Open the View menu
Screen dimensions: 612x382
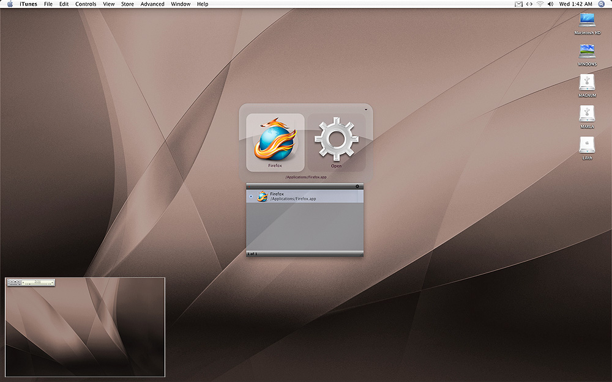tap(109, 4)
